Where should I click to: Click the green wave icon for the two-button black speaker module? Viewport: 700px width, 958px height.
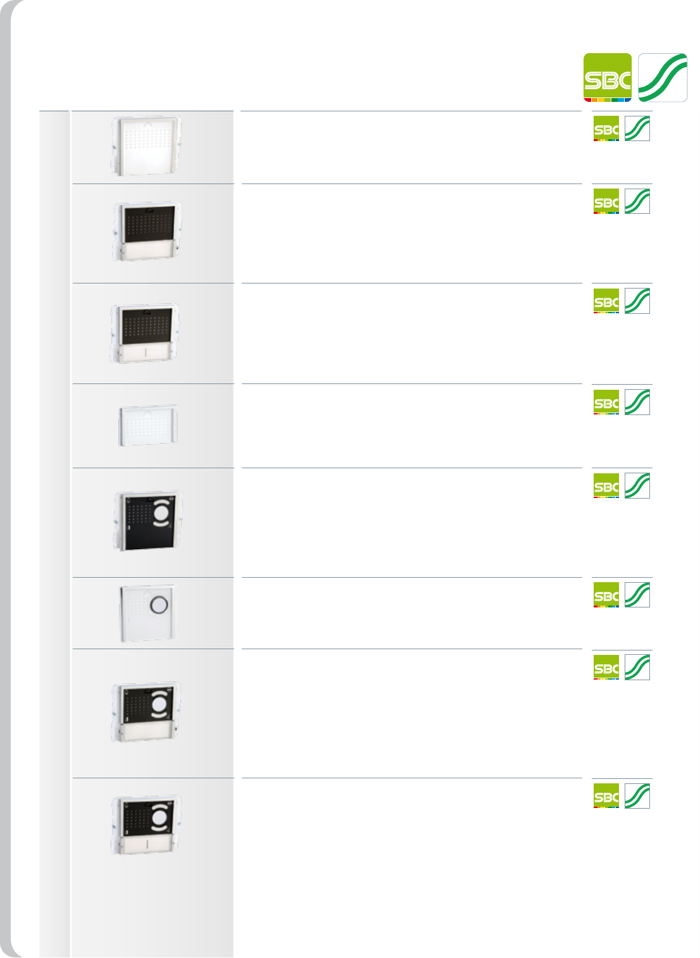637,301
